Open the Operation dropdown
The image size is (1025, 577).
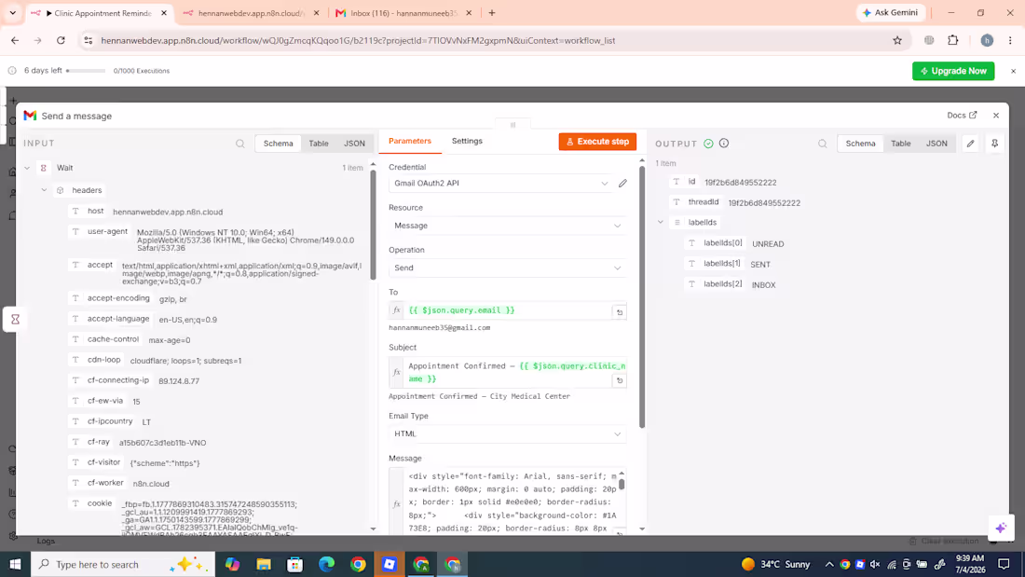[x=507, y=268]
